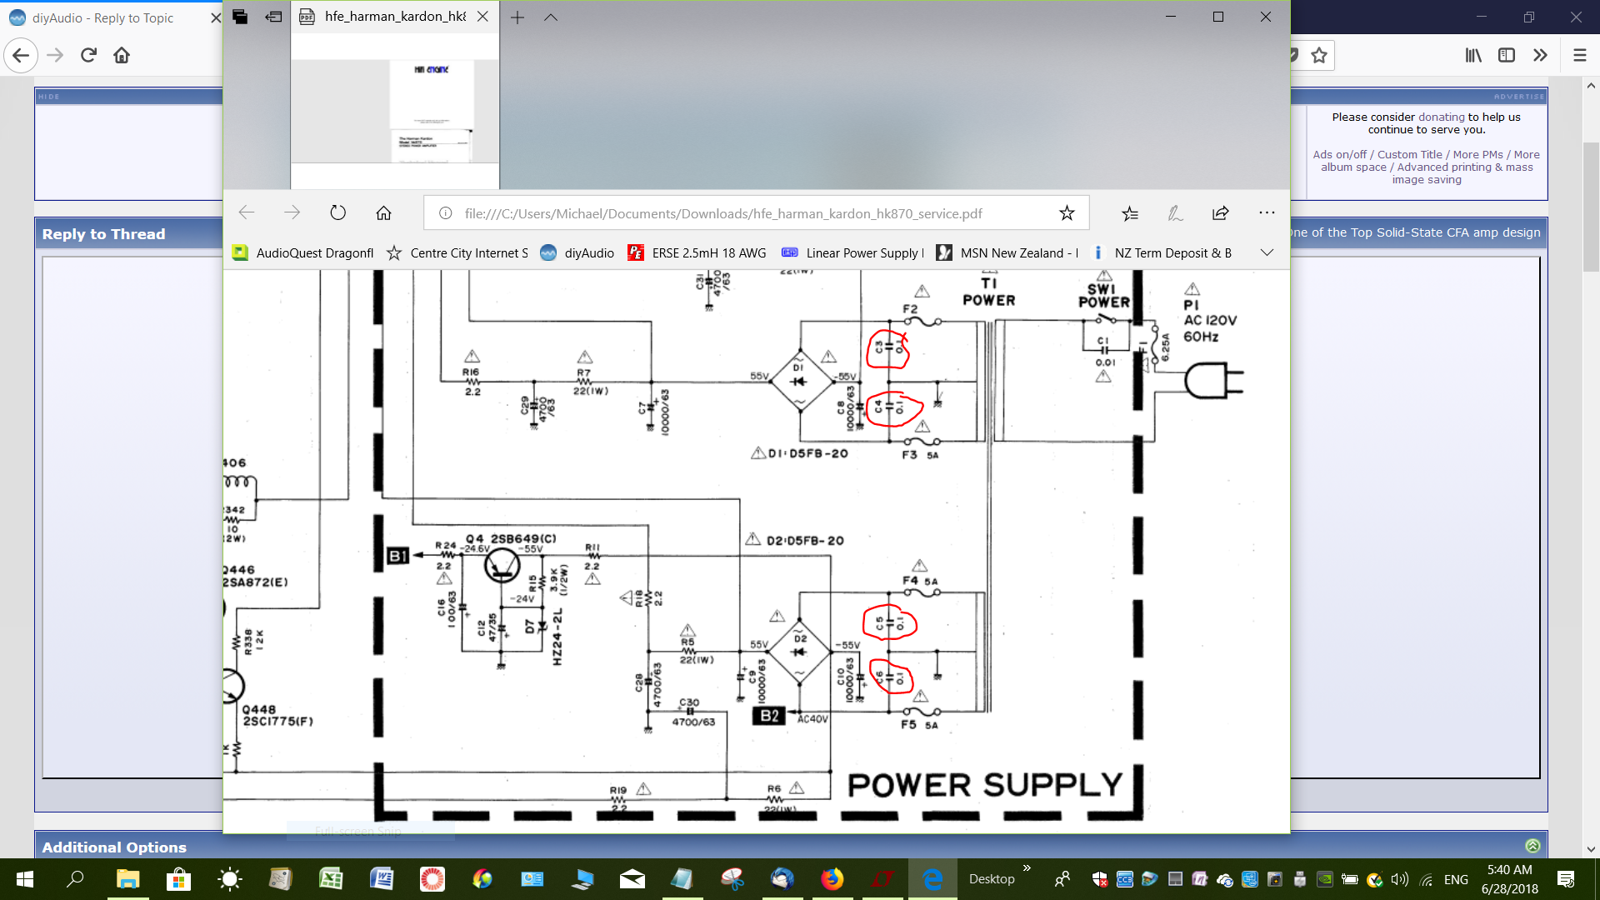The width and height of the screenshot is (1600, 900).
Task: Hide tab previews chevron in Edge
Action: tap(551, 17)
